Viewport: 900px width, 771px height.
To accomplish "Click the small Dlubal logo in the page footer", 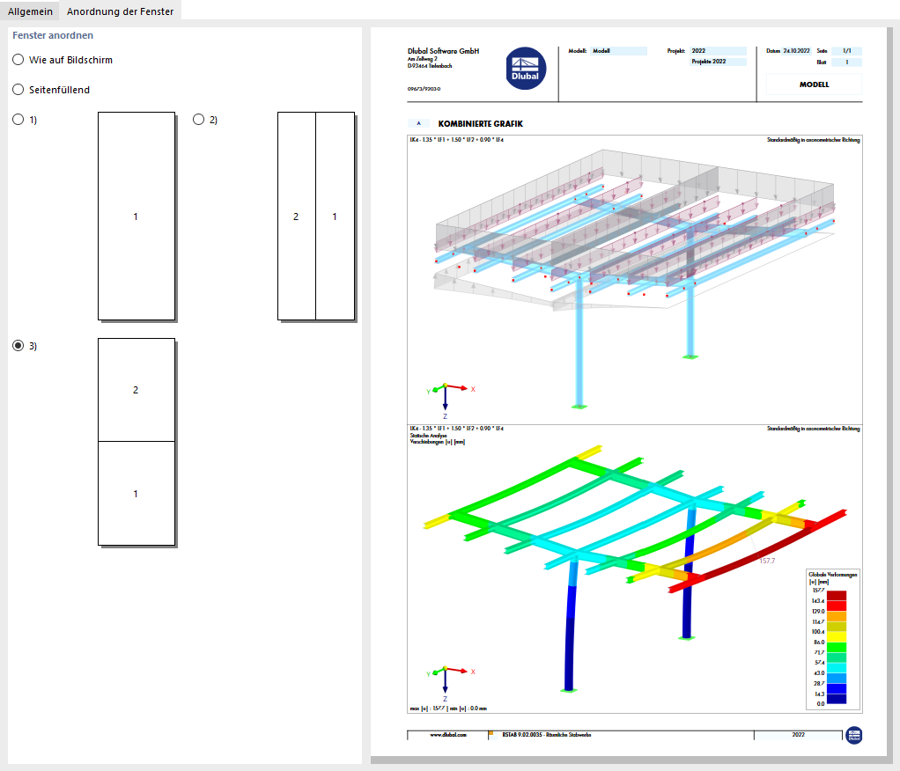I will (x=854, y=735).
